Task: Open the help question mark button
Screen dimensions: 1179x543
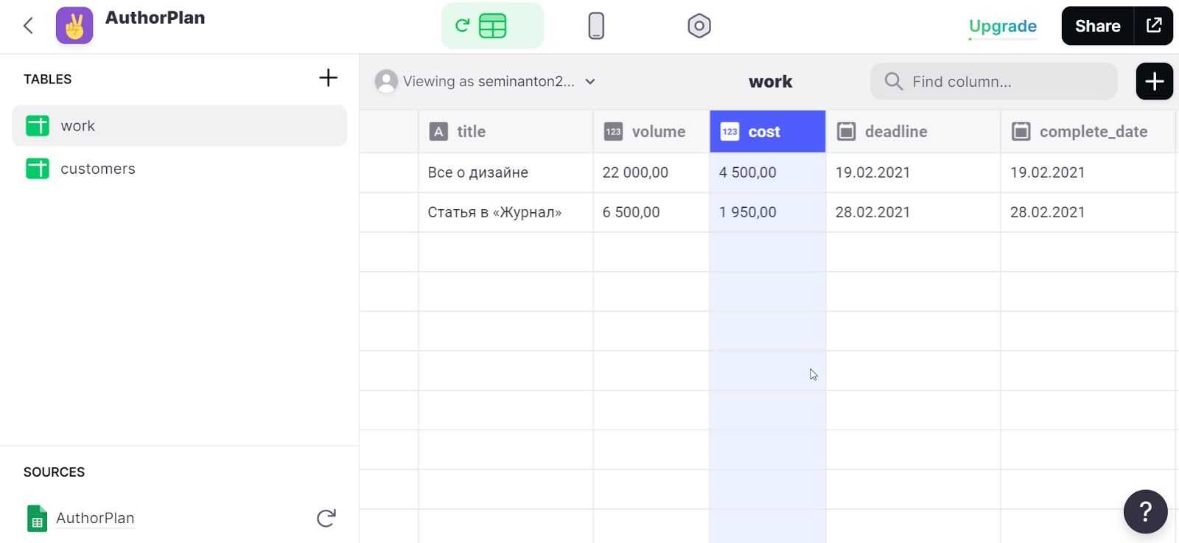Action: [1145, 511]
